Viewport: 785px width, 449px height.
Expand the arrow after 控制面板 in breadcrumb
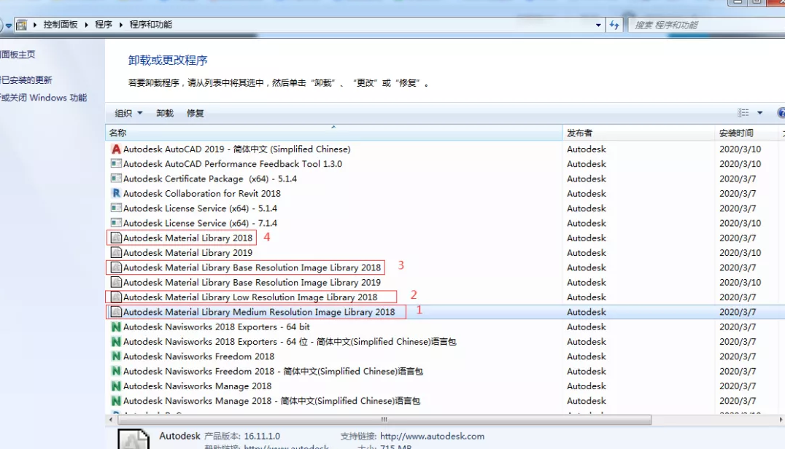87,25
